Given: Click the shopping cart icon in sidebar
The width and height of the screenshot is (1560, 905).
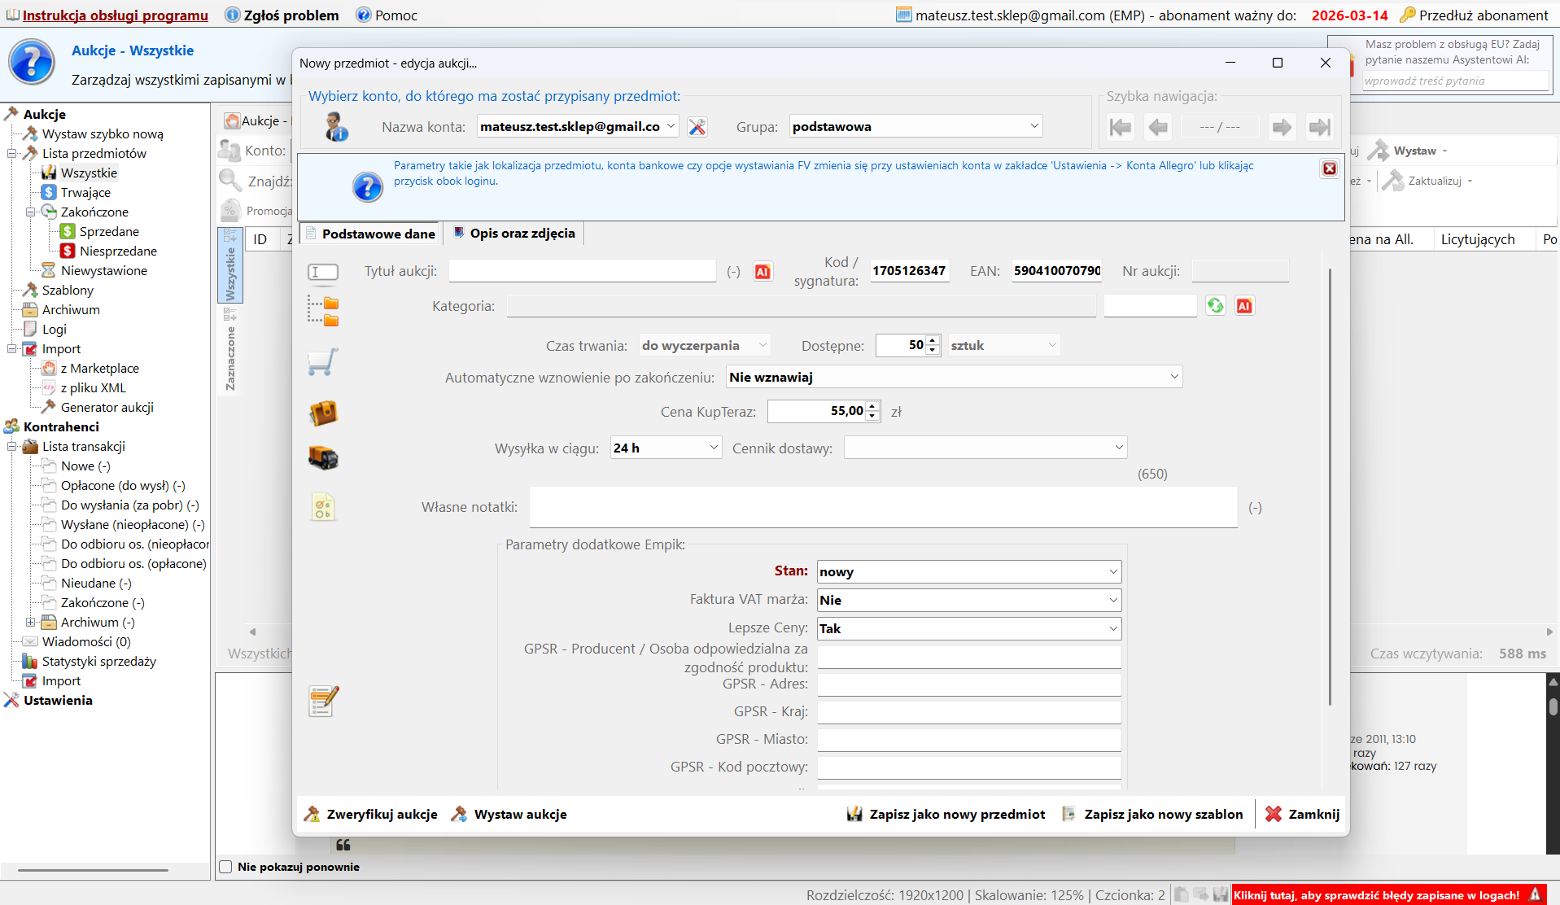Looking at the screenshot, I should tap(323, 362).
